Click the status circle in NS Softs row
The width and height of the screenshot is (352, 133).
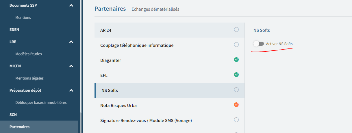tap(236, 90)
